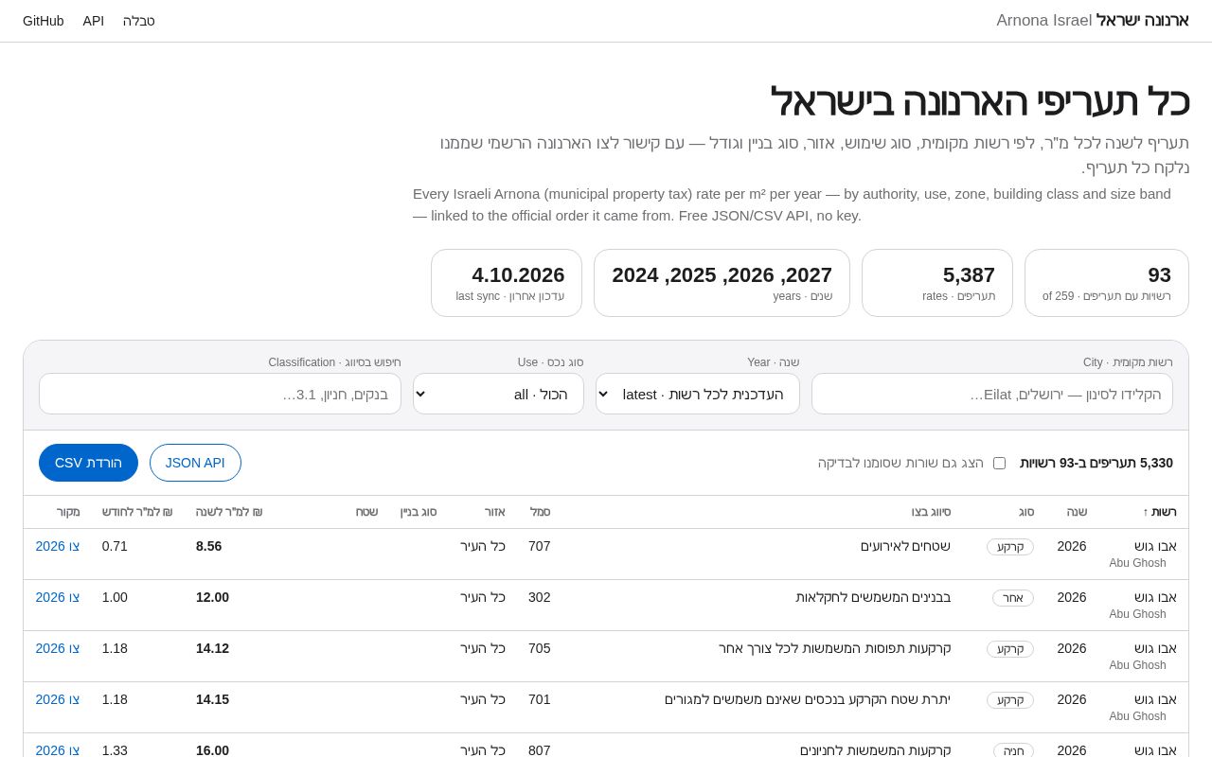The width and height of the screenshot is (1212, 757).
Task: Click the קרקע tag in the code 701 row
Action: pos(1010,700)
